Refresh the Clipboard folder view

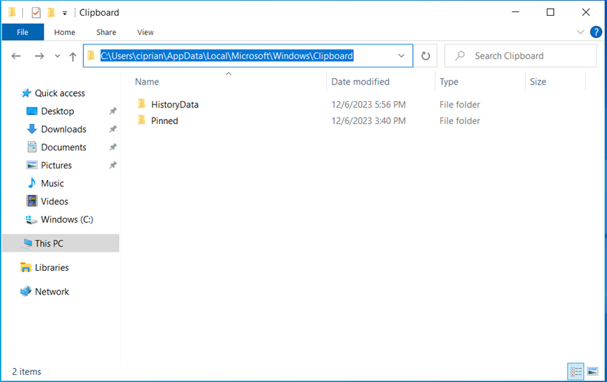point(425,56)
